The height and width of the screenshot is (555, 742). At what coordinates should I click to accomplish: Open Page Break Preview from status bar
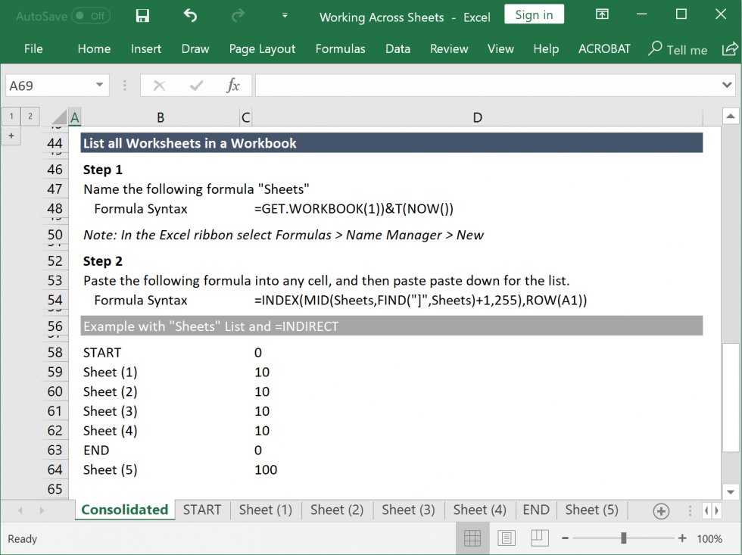coord(541,538)
